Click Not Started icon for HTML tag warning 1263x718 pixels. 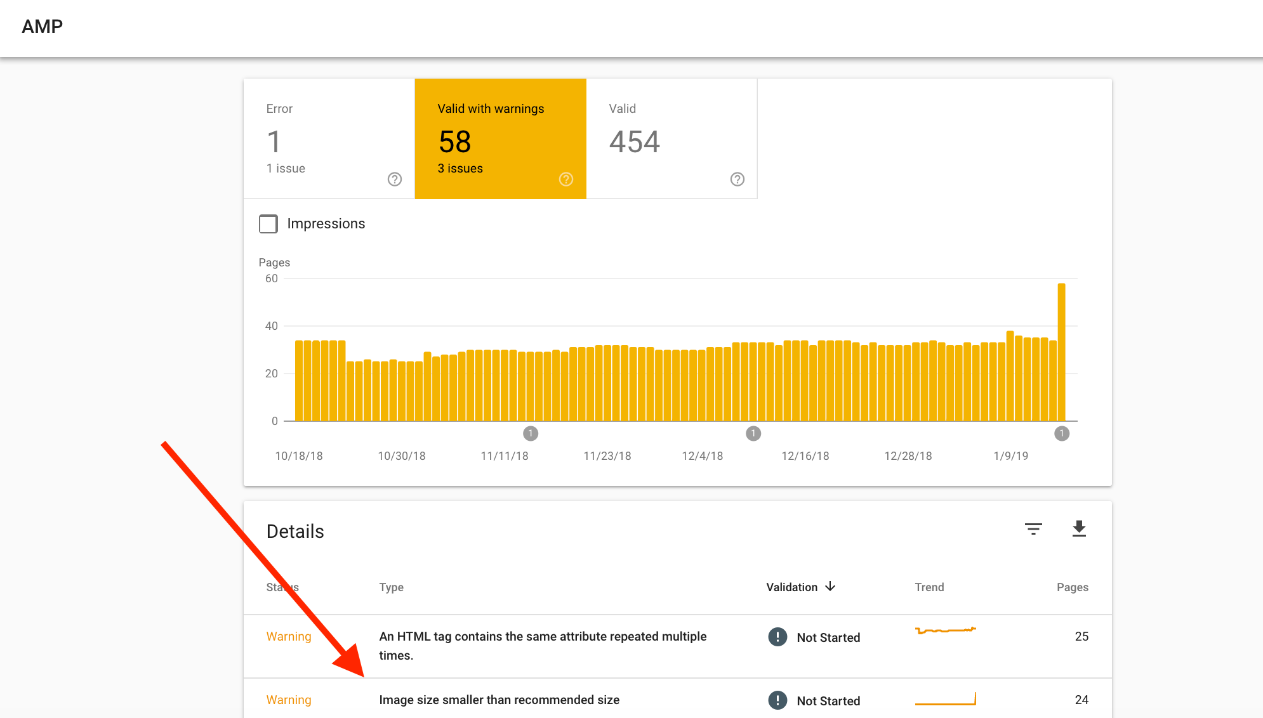click(777, 637)
